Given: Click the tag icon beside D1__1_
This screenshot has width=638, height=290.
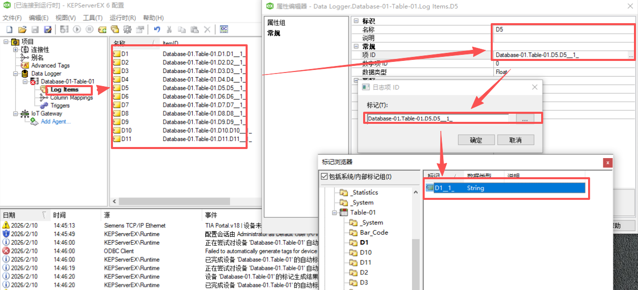Looking at the screenshot, I should pos(430,188).
